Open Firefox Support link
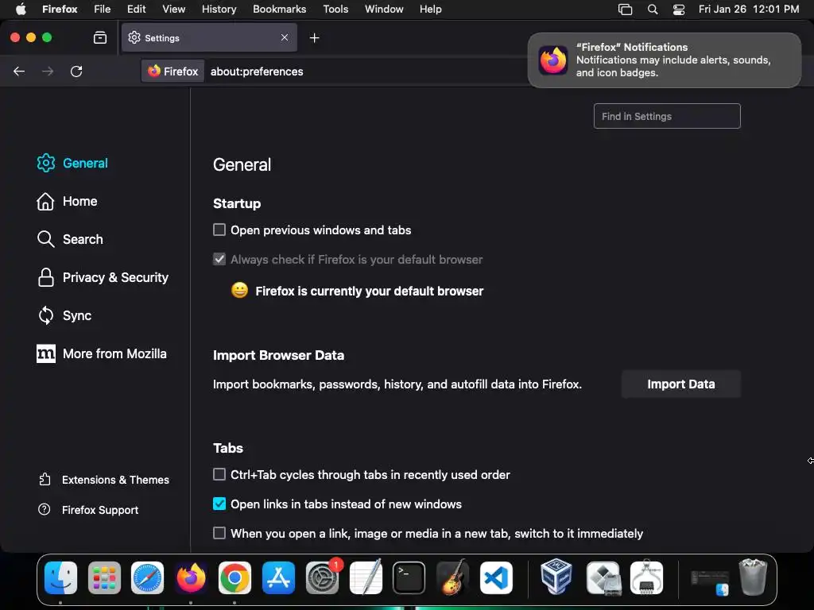 [x=88, y=510]
